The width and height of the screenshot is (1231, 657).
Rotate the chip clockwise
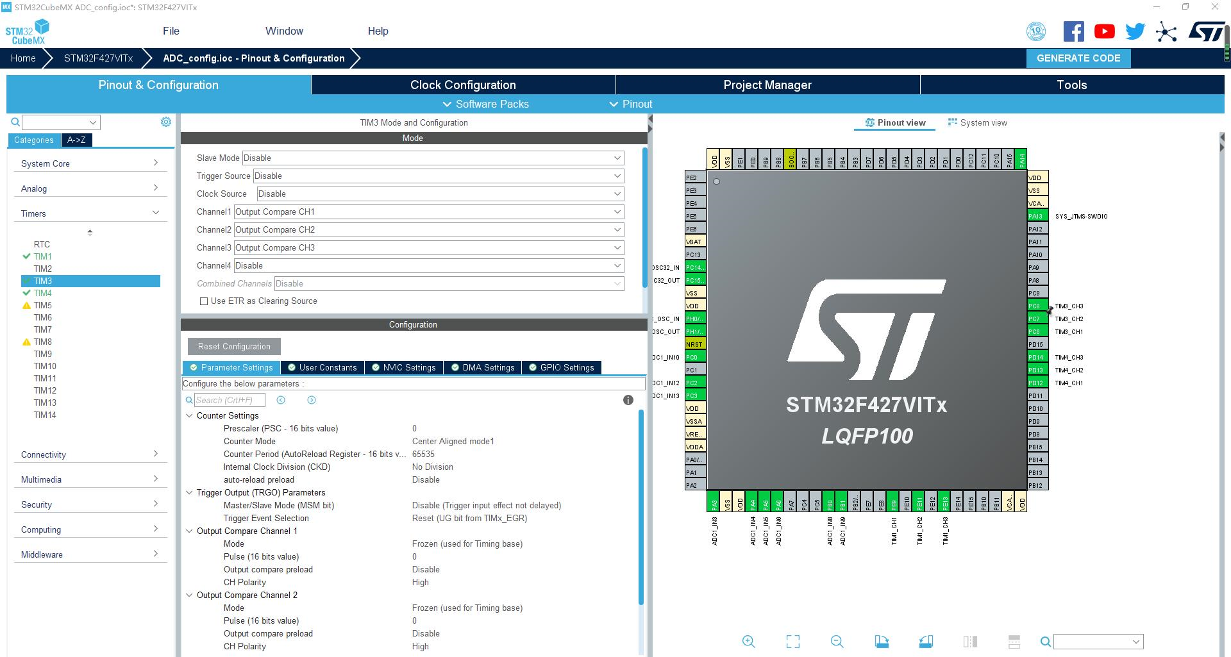882,641
